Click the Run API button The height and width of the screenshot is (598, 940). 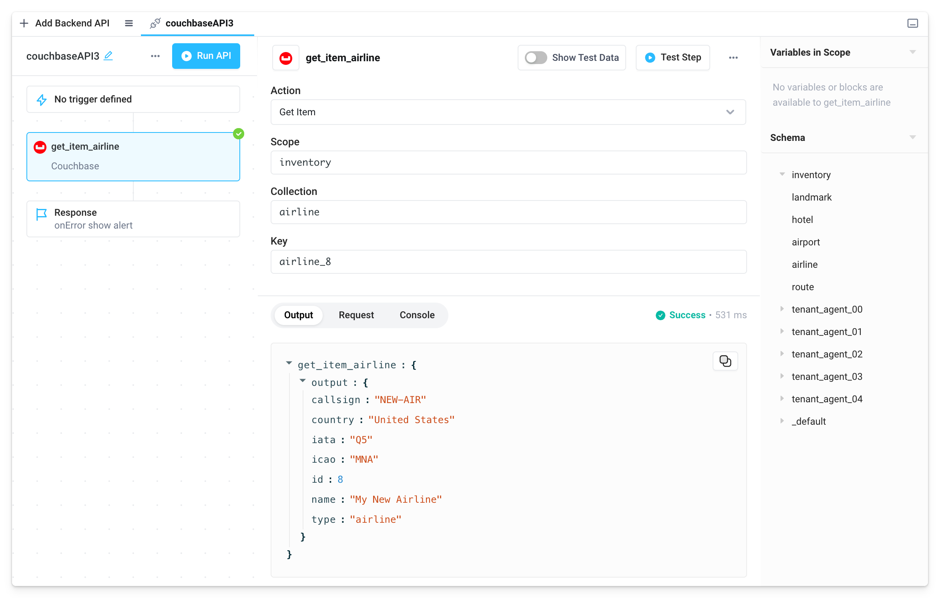click(x=205, y=56)
